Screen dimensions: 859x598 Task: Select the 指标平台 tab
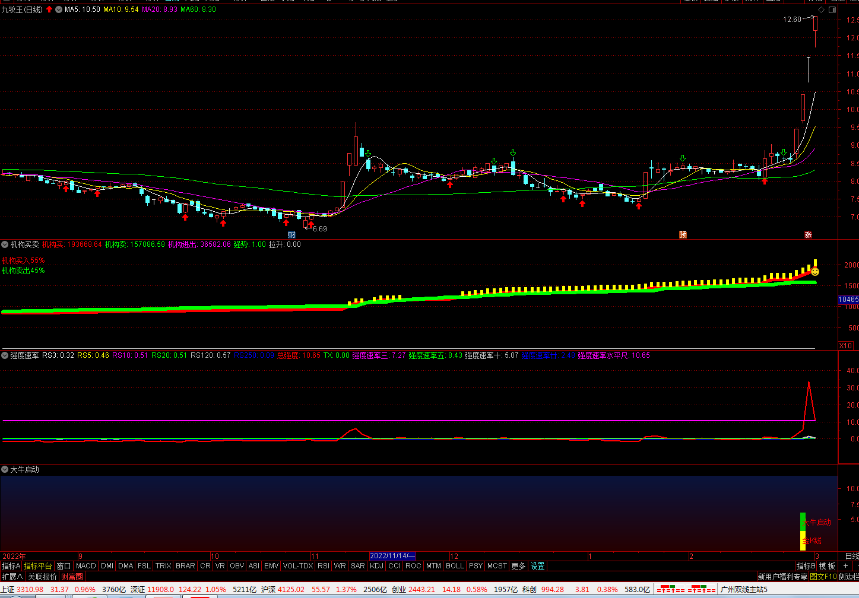tap(38, 566)
